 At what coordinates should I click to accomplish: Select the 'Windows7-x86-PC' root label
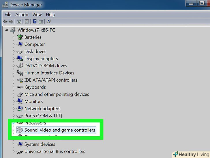[36, 30]
